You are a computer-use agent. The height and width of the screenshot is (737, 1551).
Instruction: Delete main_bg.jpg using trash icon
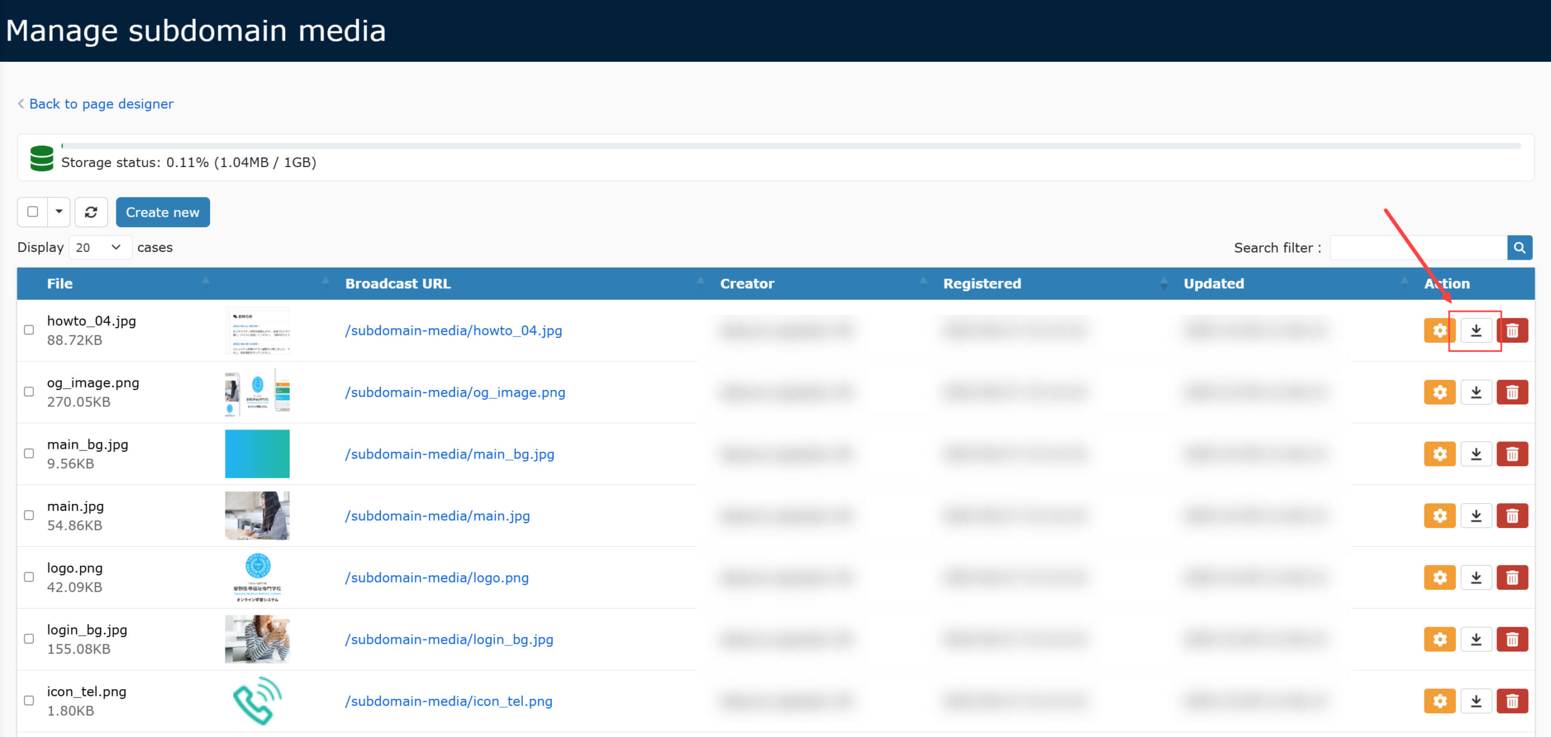1512,454
